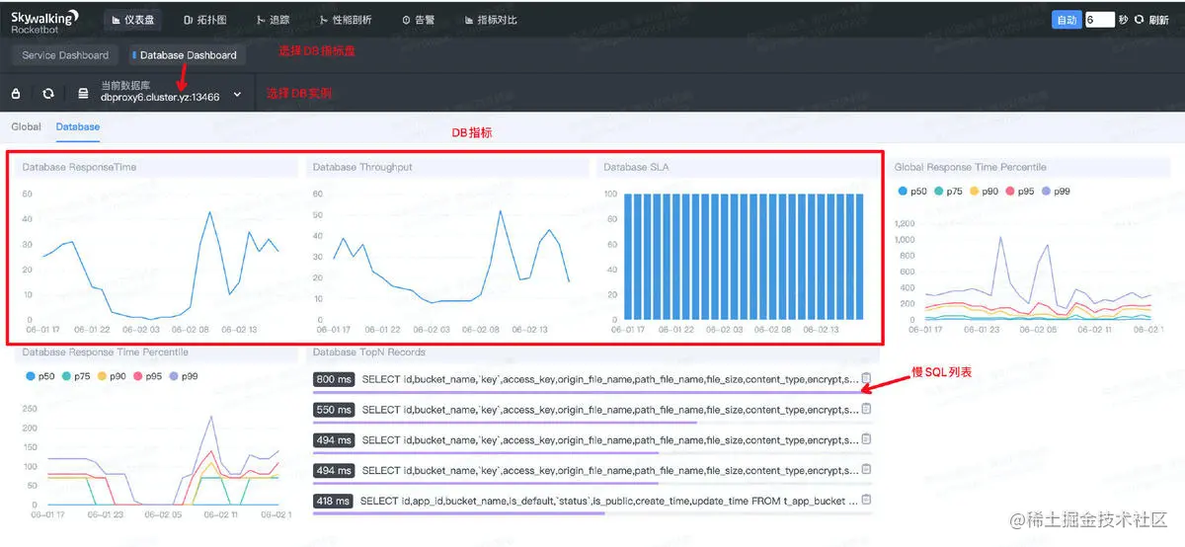
Task: Open the 拓扑图 topology menu
Action: [x=204, y=20]
